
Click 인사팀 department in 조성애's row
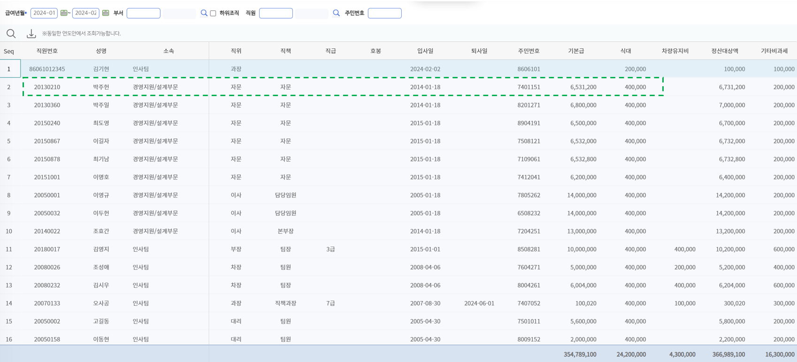click(x=141, y=267)
